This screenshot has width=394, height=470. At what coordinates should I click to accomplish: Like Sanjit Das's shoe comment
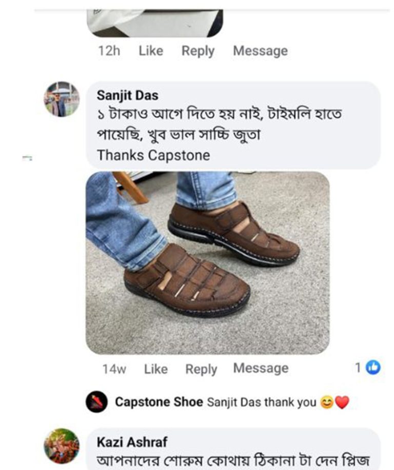pos(155,369)
